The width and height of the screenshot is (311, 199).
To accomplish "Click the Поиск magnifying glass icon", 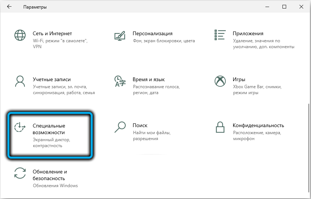I will [x=120, y=127].
